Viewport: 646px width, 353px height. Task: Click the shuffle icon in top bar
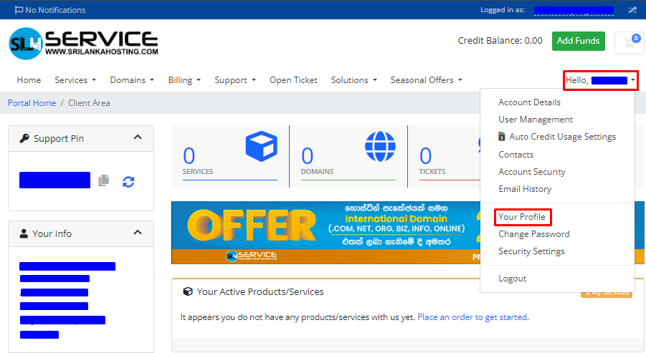tap(632, 10)
